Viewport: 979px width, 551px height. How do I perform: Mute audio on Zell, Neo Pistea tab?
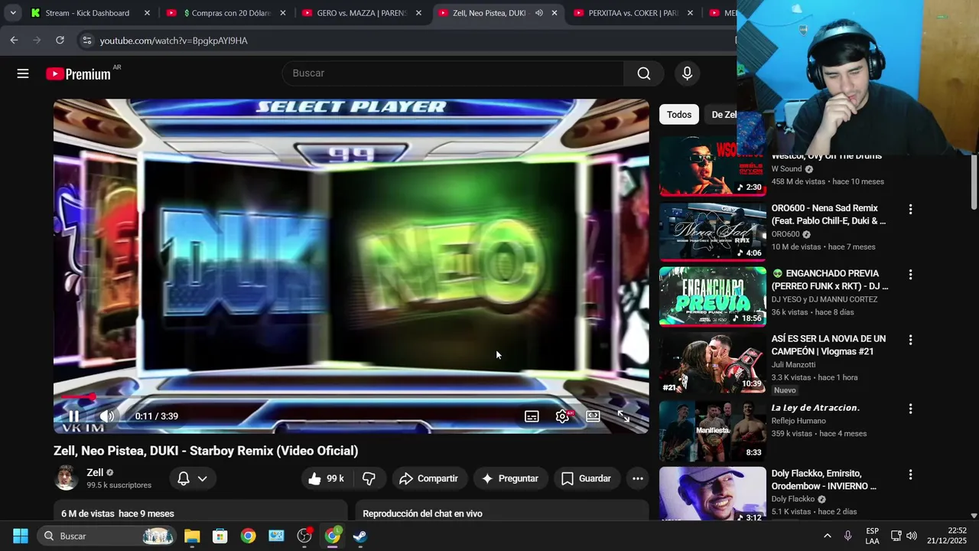pyautogui.click(x=539, y=13)
